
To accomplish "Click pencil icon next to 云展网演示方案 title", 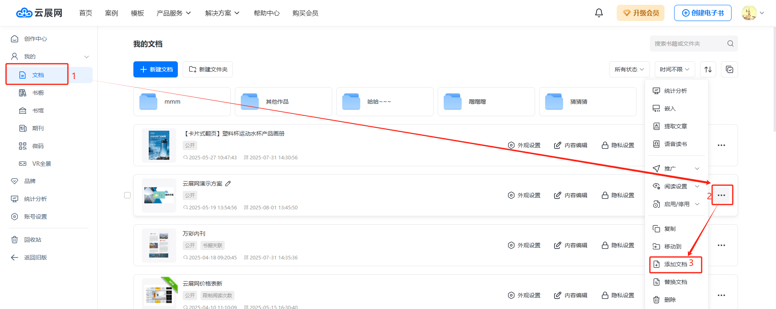I will [x=228, y=184].
